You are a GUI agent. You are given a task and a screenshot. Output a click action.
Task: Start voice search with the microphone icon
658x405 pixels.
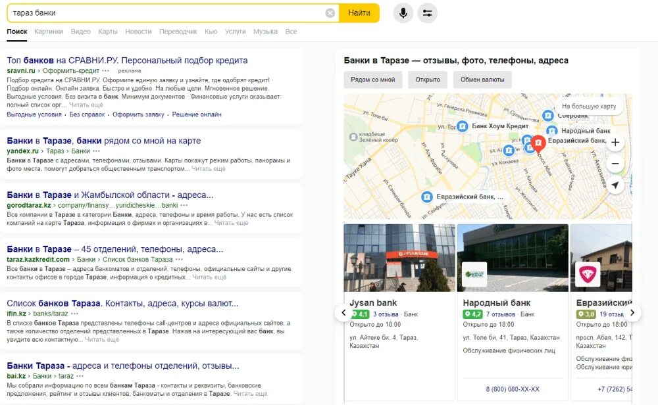click(403, 13)
